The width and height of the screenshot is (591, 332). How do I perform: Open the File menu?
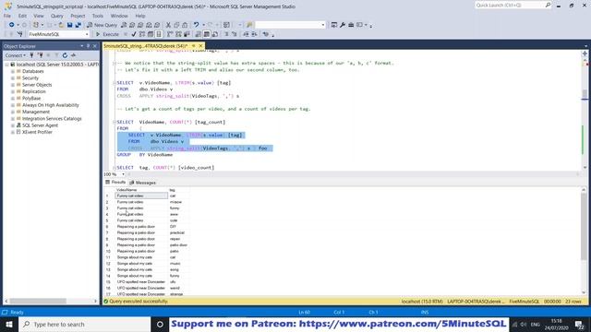click(x=7, y=16)
